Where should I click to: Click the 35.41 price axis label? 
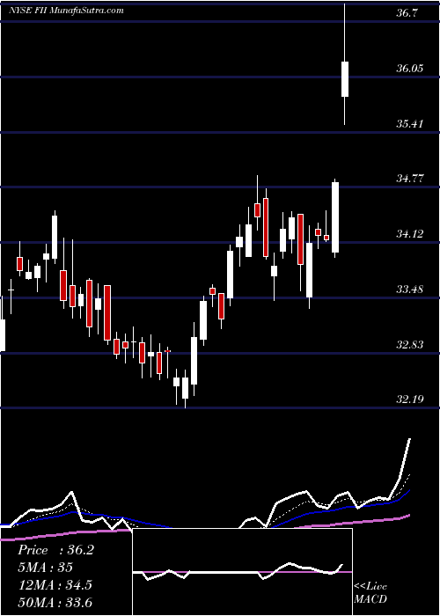tap(409, 124)
